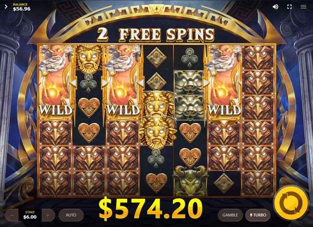313x227 pixels.
Task: Click the gold diamond symbol bottom right
Action: pyautogui.click(x=224, y=182)
